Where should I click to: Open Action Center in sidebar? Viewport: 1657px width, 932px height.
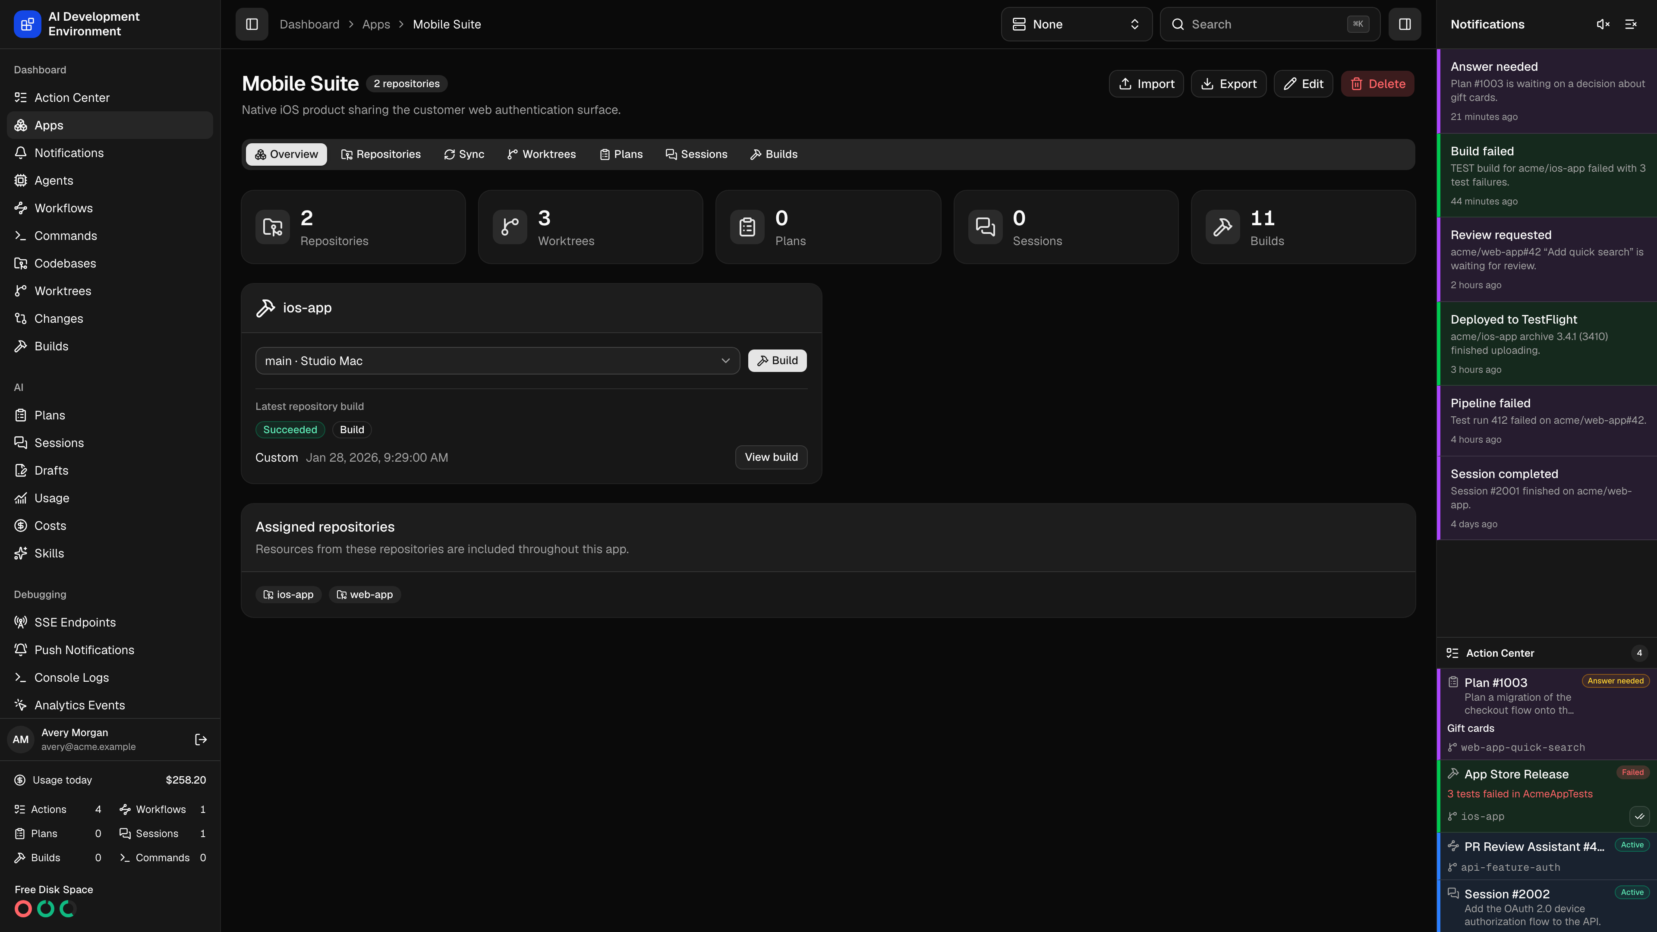[110, 98]
